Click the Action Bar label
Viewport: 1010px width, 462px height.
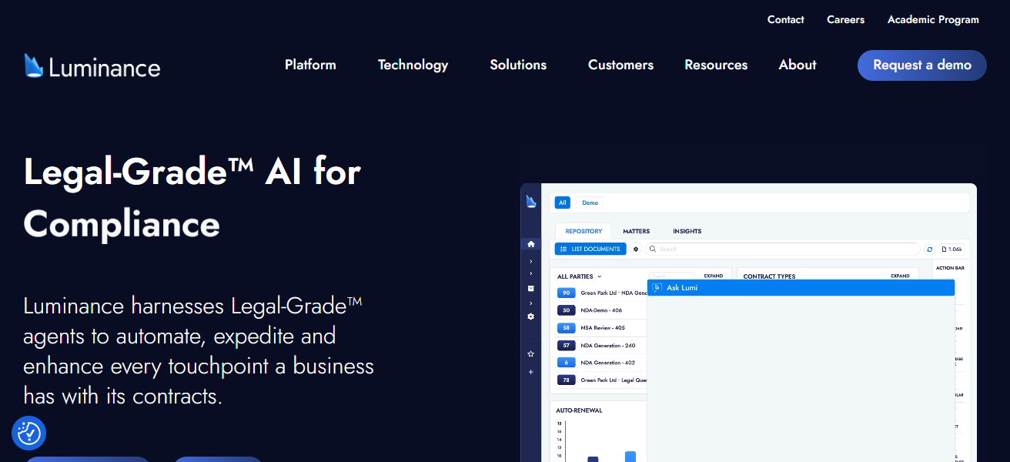[x=950, y=268]
